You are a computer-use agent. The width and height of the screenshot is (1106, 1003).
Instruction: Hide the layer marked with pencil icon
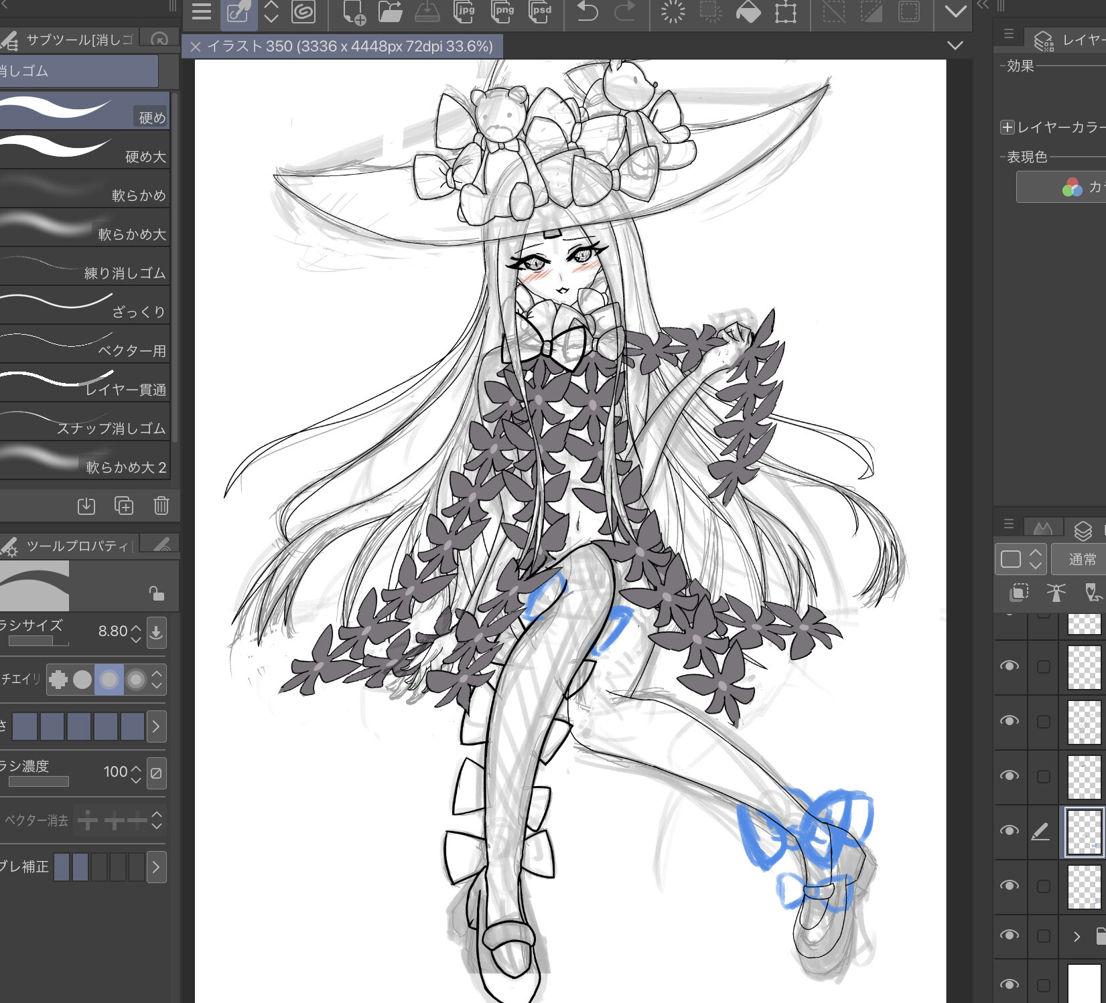point(1009,831)
